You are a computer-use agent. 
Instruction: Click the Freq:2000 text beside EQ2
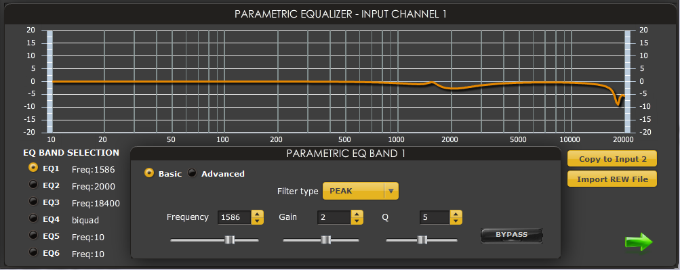point(94,187)
